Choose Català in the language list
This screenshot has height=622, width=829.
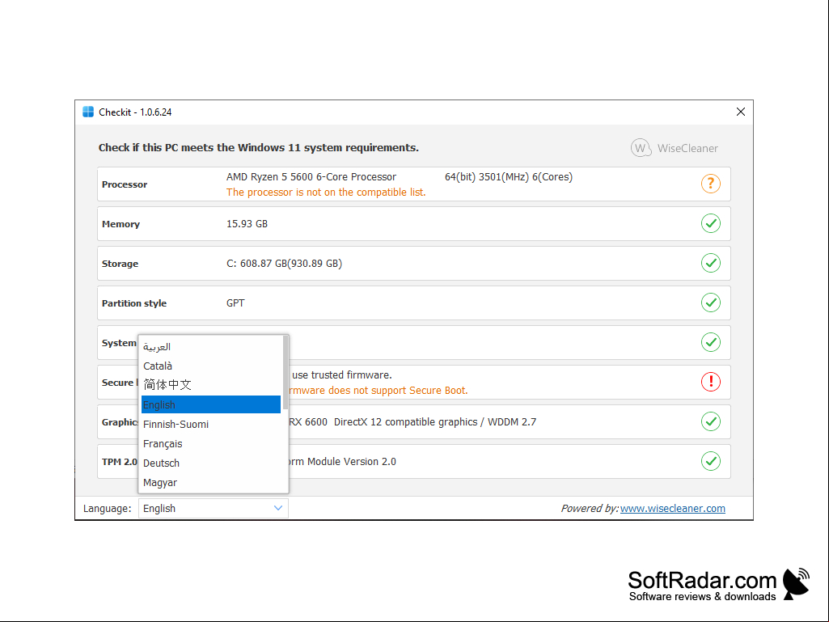click(x=211, y=366)
